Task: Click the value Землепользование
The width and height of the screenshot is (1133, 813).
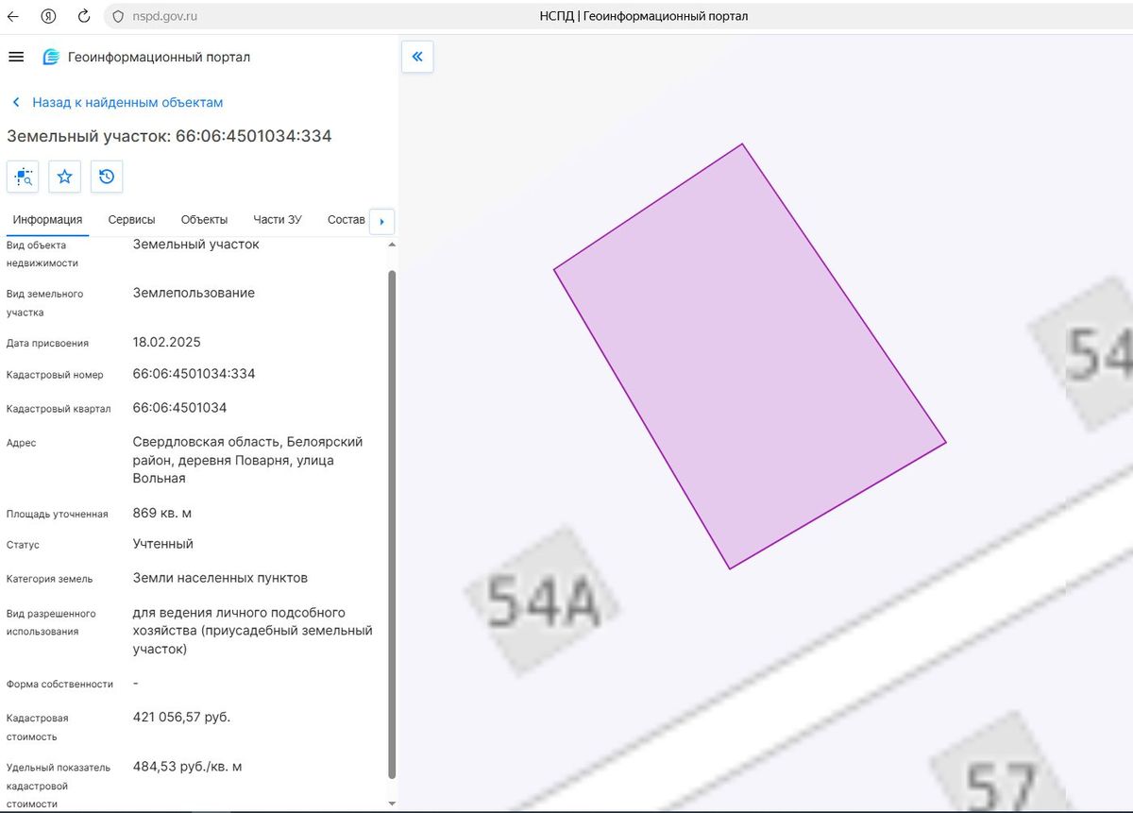Action: [x=194, y=293]
